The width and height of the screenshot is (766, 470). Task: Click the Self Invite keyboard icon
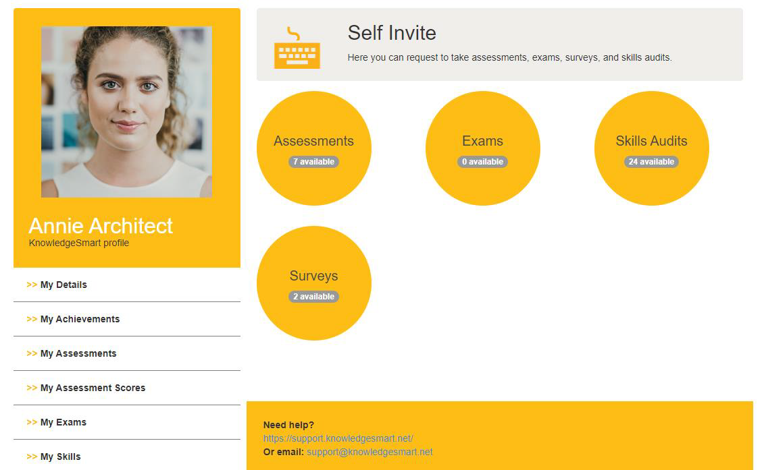click(x=297, y=49)
